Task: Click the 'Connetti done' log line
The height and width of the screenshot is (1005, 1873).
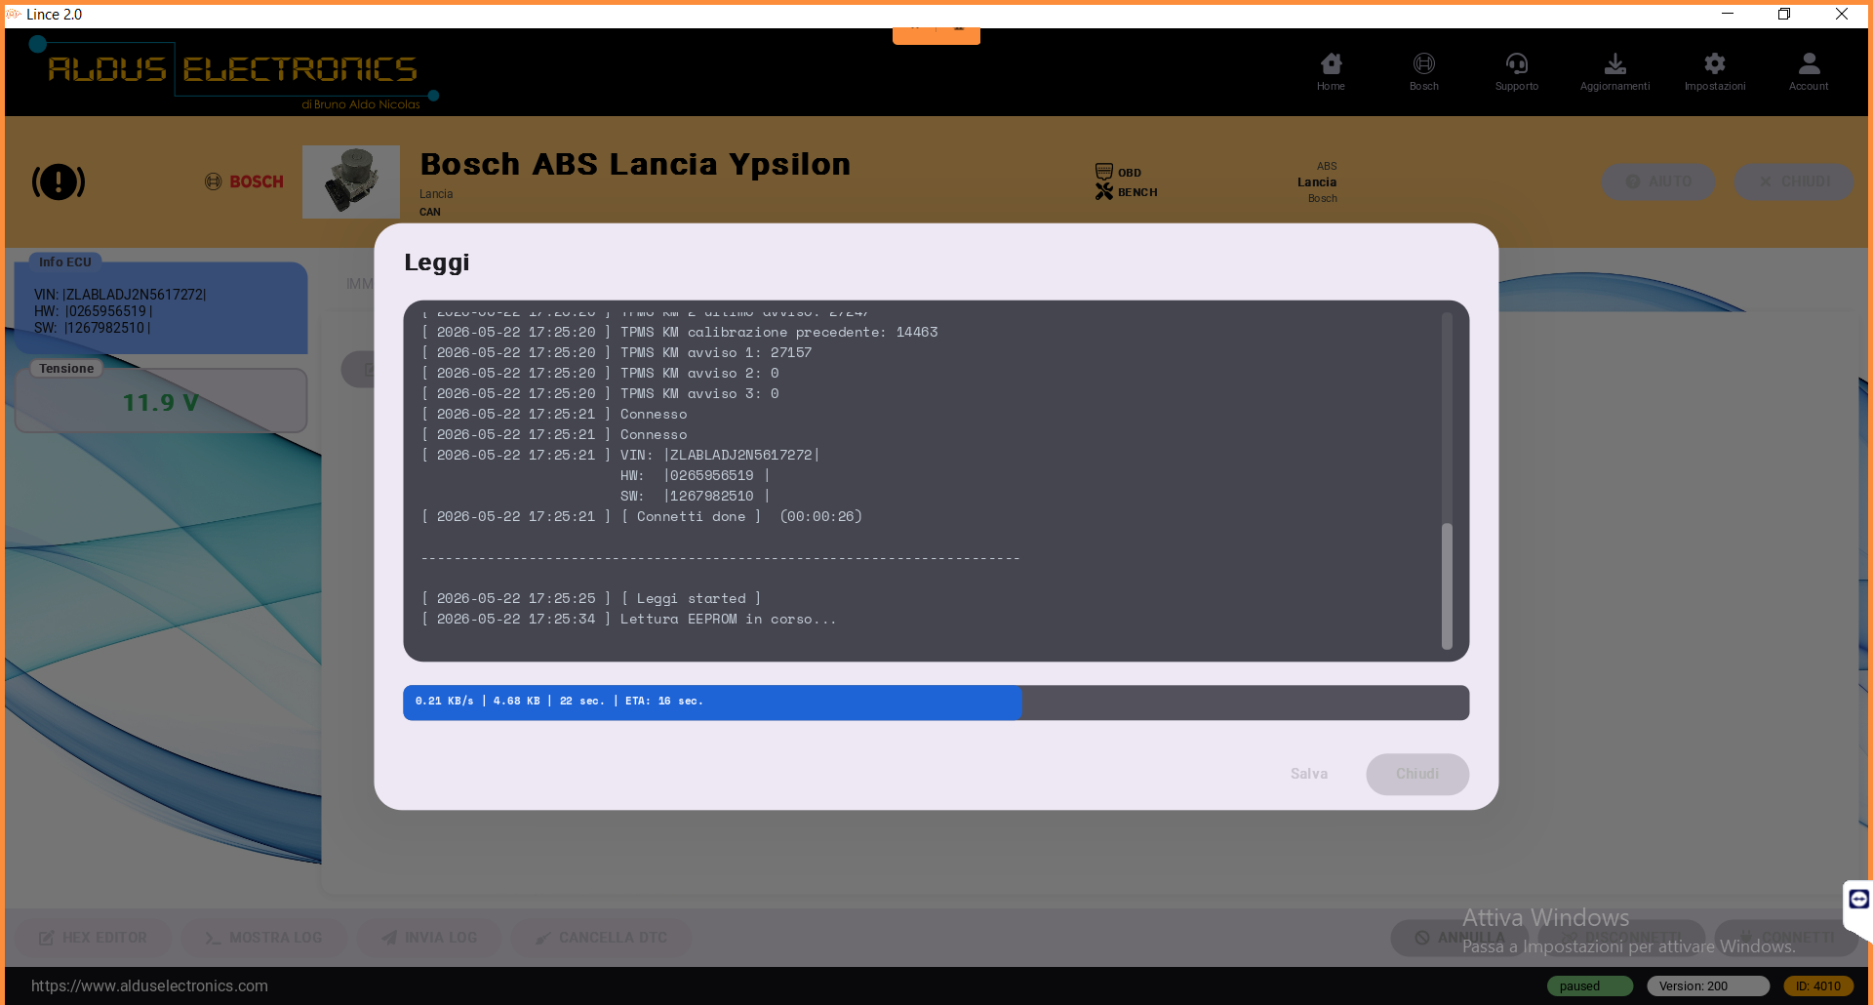Action: [x=642, y=517]
